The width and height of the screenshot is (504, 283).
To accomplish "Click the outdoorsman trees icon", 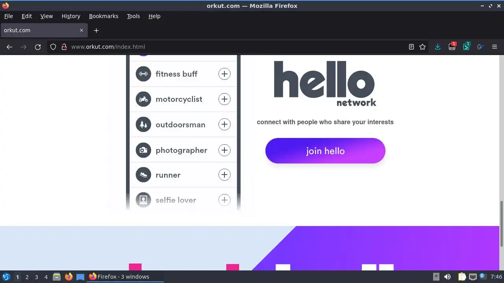I will [x=143, y=125].
